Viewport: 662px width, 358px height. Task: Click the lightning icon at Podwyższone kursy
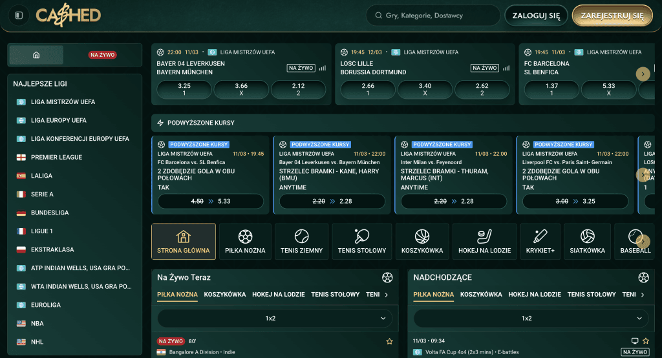(160, 123)
